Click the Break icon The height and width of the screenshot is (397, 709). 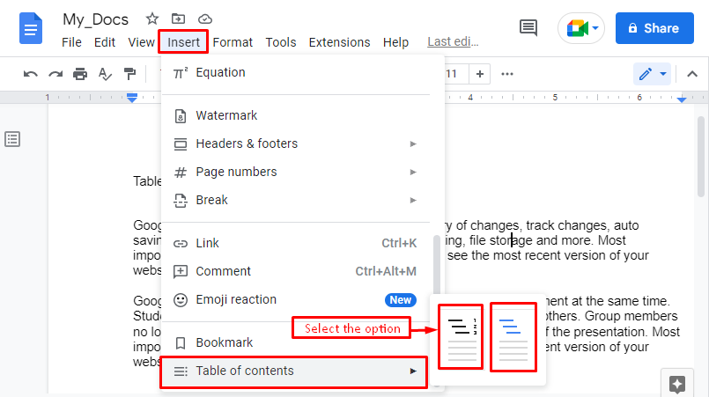[x=181, y=201]
